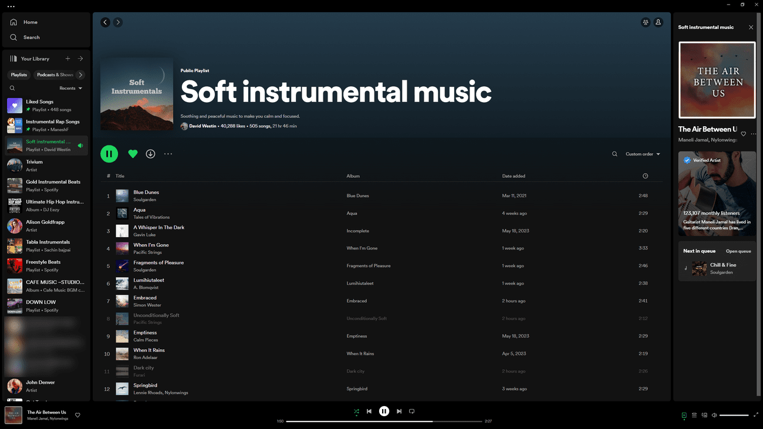Toggle repeat mode
763x429 pixels.
(411, 411)
